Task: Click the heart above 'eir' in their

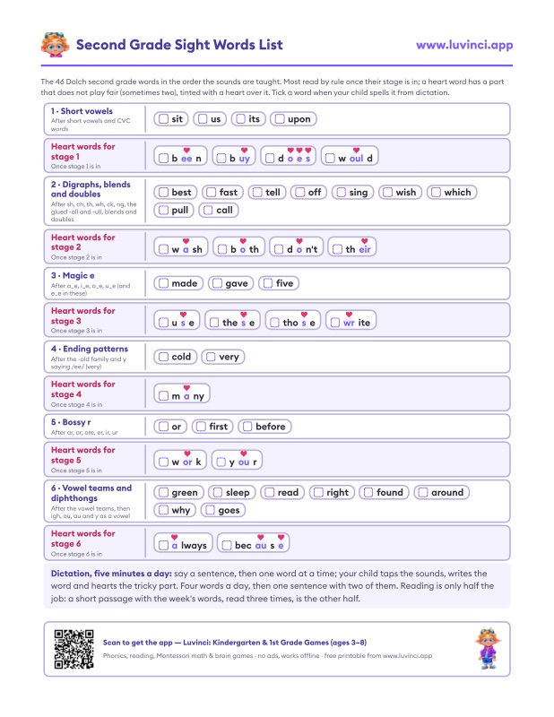Action: (x=364, y=241)
